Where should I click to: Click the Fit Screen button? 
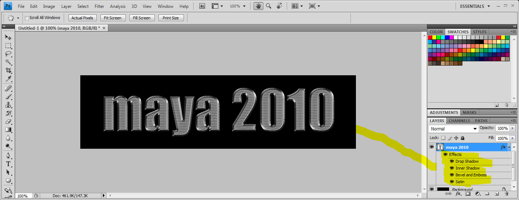113,18
